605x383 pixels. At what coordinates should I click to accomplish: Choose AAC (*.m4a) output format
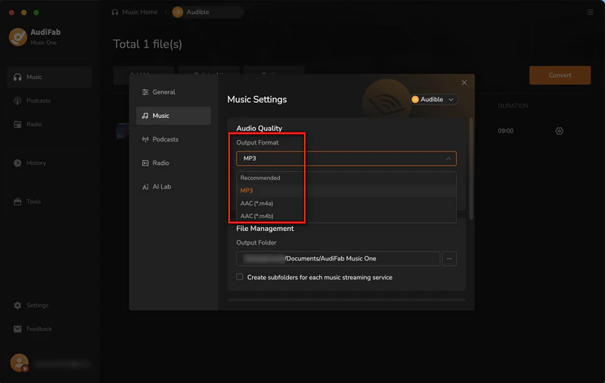point(346,203)
